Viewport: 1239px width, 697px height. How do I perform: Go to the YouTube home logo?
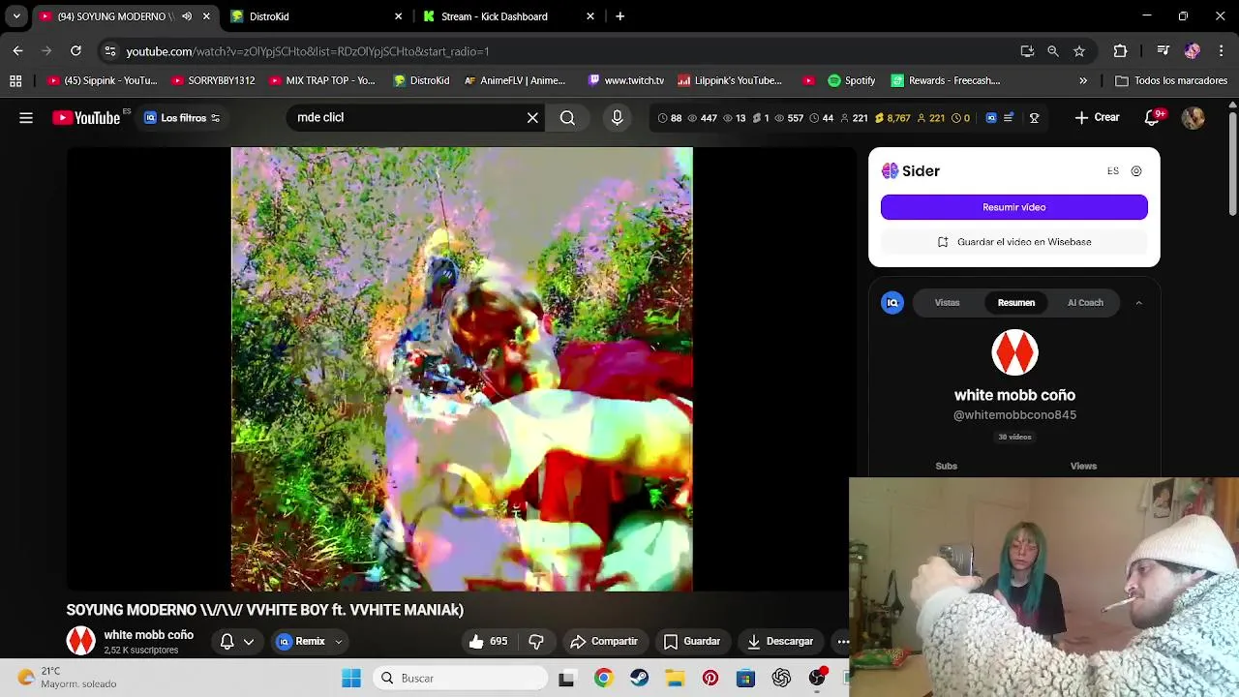coord(86,118)
